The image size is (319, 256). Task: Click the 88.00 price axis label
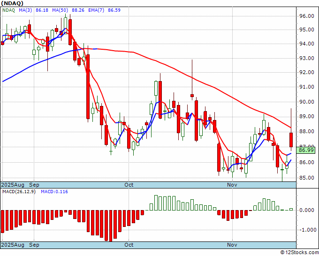click(x=307, y=132)
